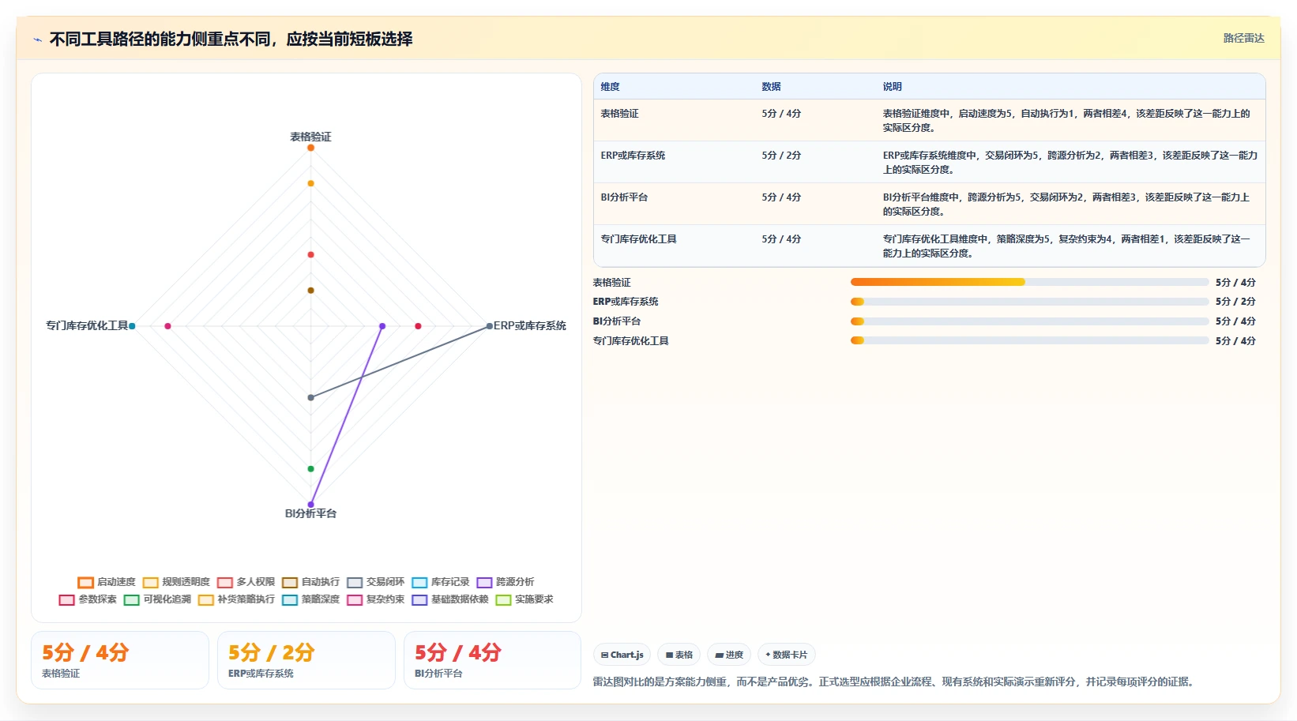Click the gray point on the lower axis

[x=310, y=397]
